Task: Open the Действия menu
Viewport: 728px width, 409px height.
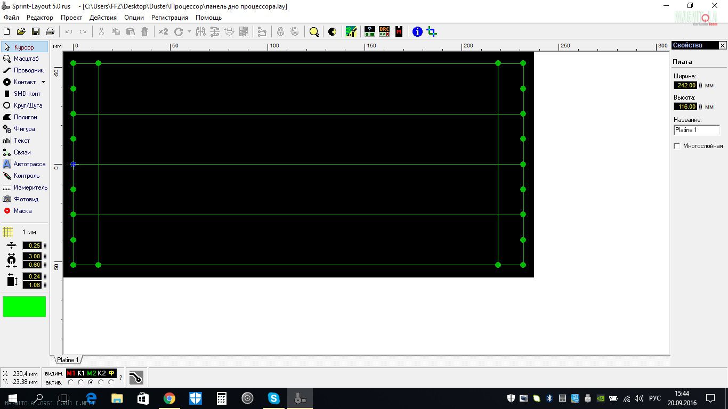Action: 103,18
